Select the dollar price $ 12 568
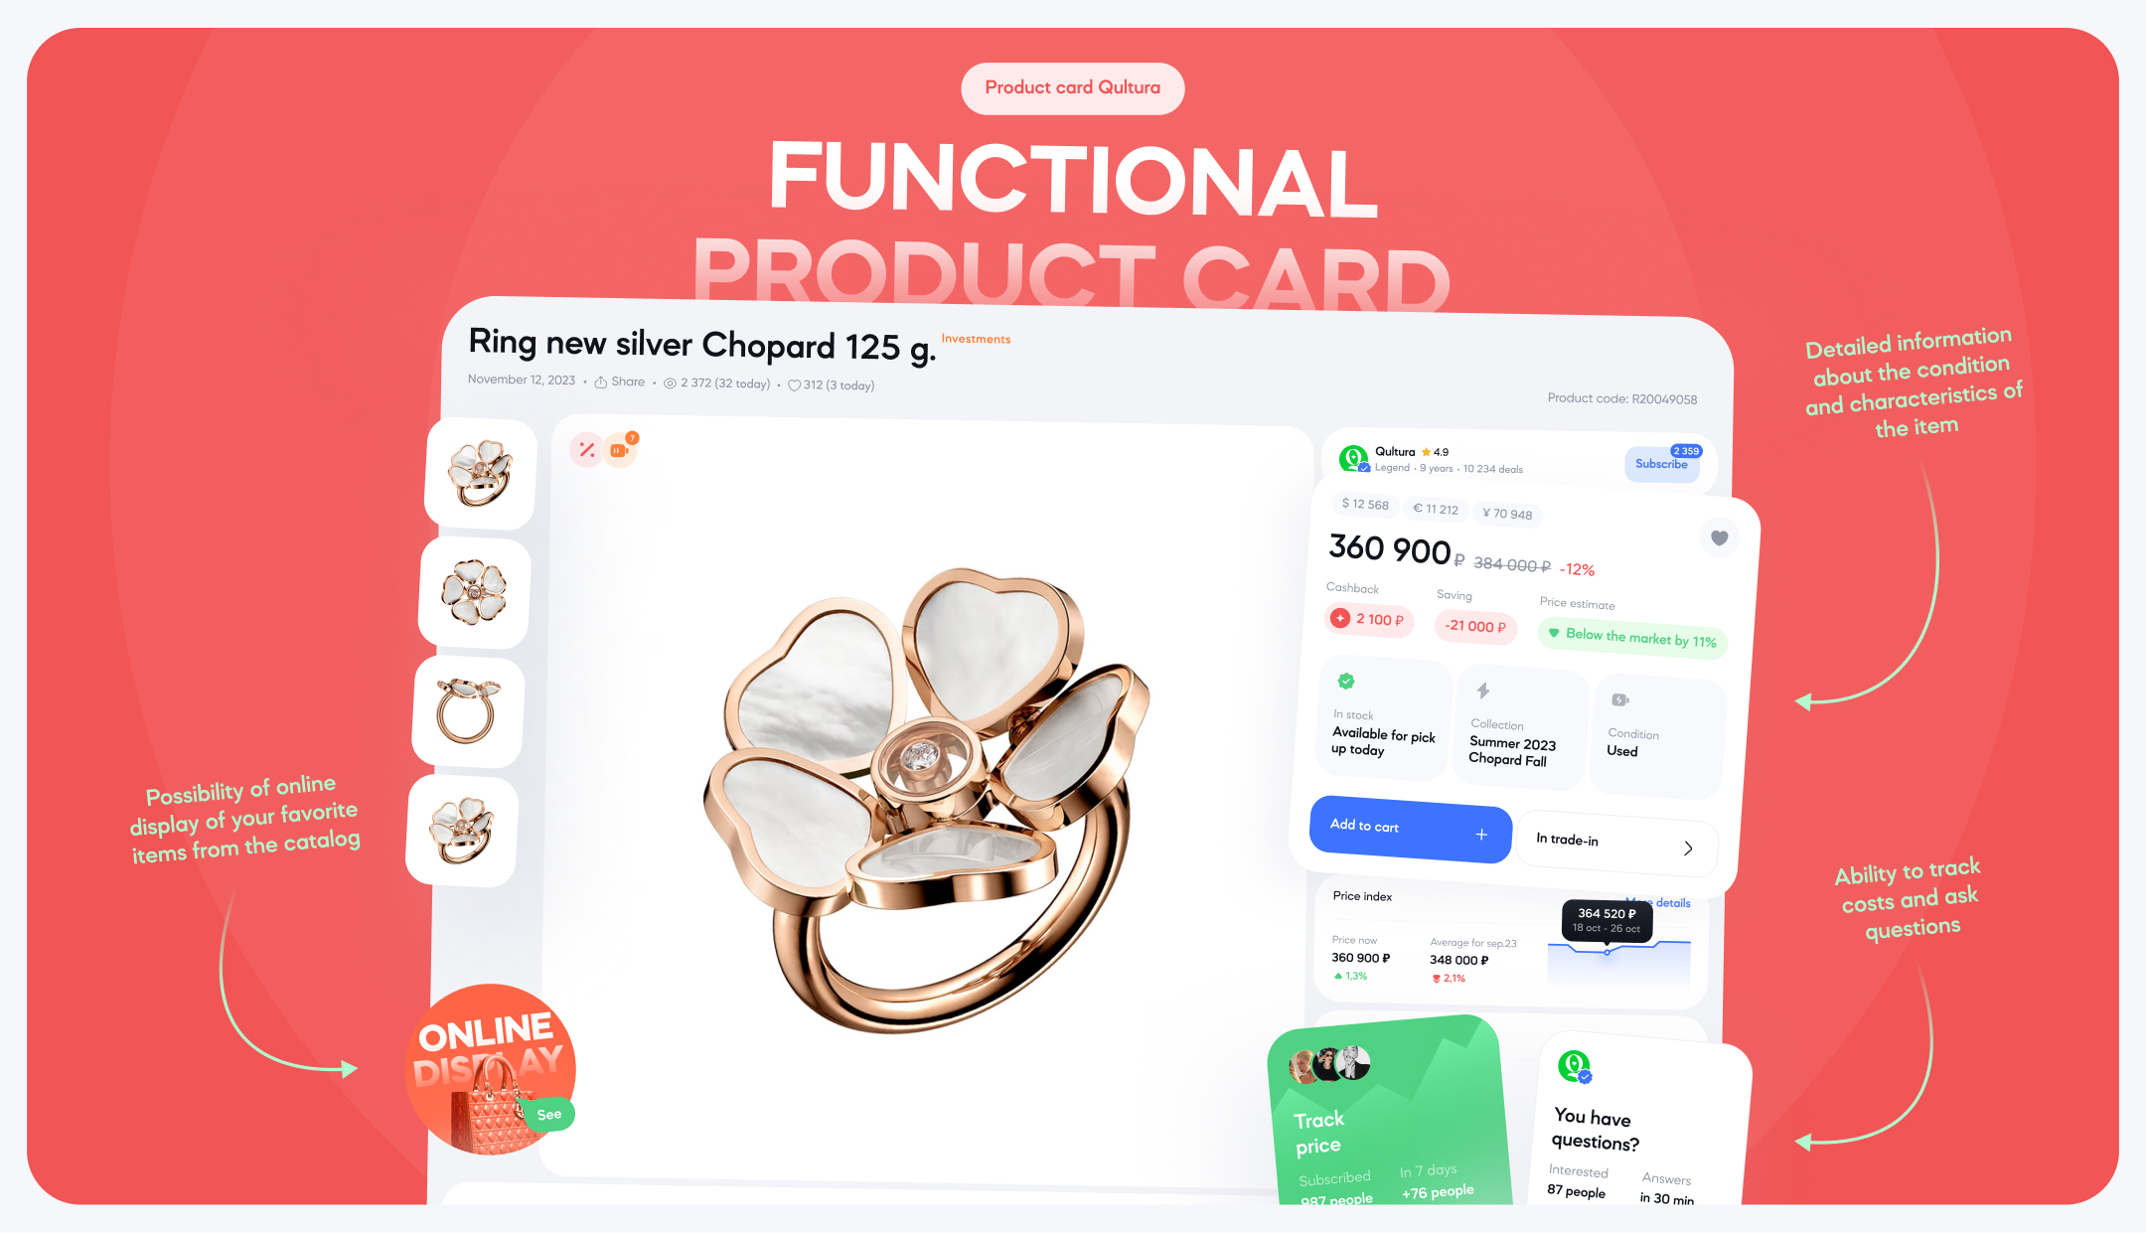Screen dimensions: 2146x1233 point(1365,504)
